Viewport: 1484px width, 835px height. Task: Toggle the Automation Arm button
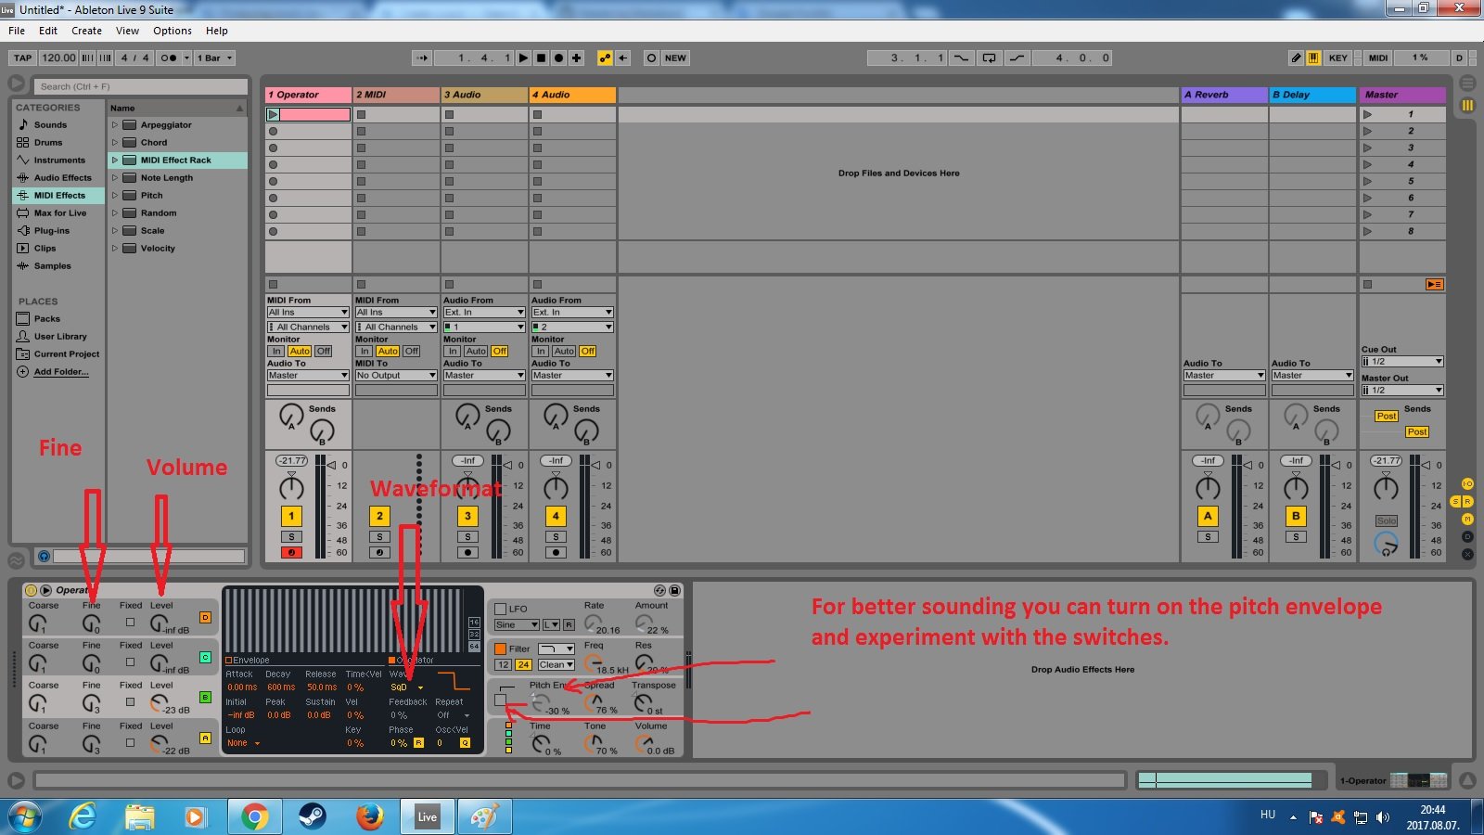tap(605, 58)
